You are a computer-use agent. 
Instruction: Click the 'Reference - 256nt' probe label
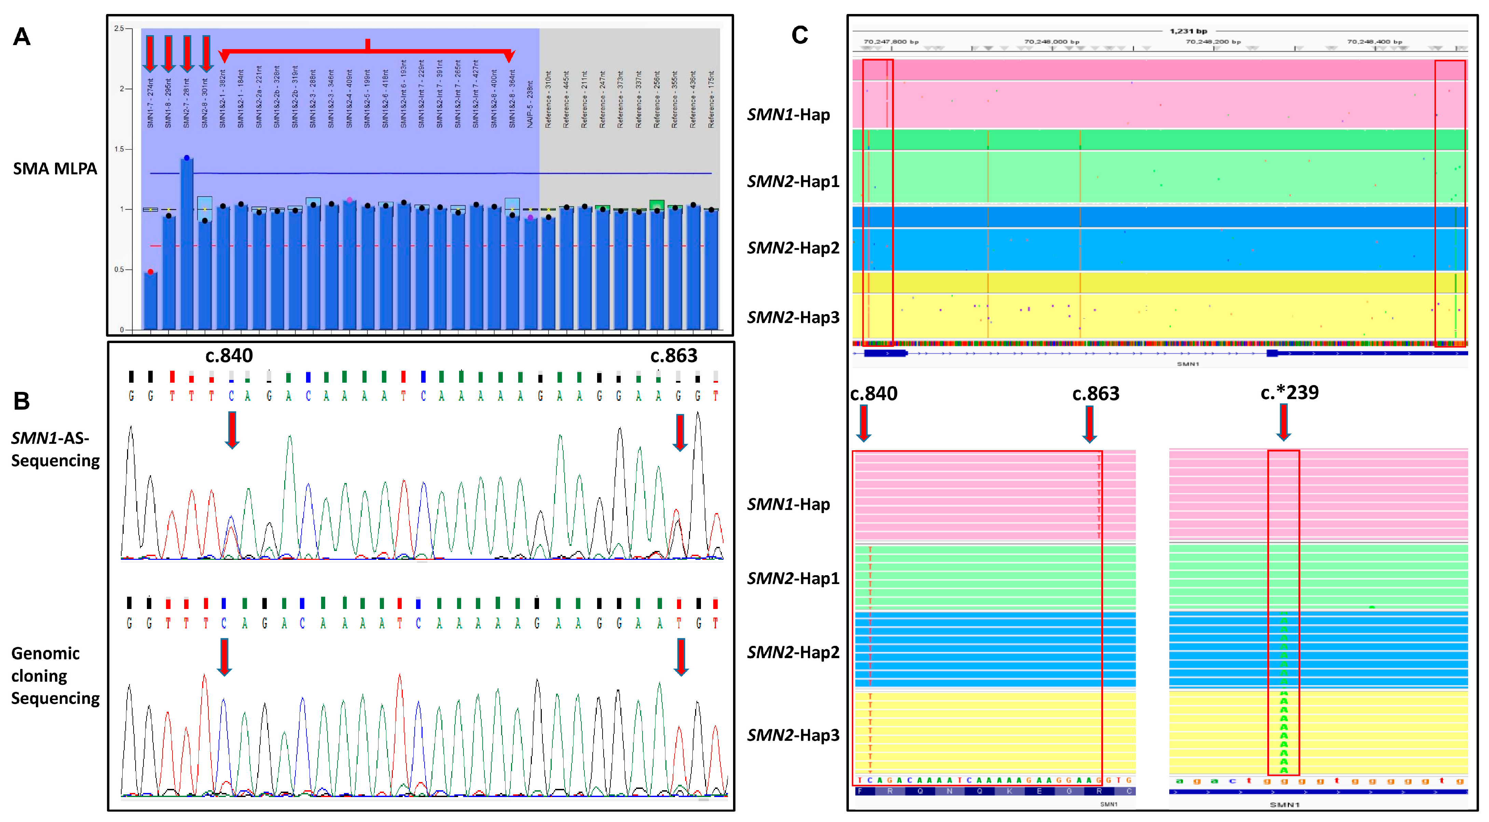coord(657,99)
